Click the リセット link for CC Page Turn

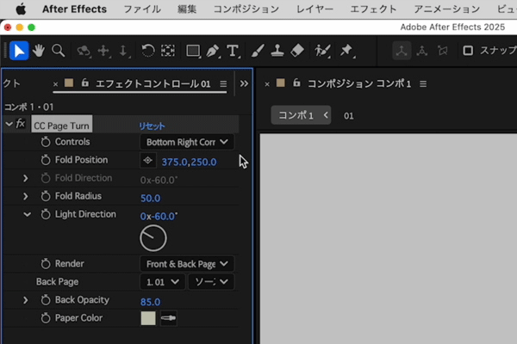click(152, 126)
